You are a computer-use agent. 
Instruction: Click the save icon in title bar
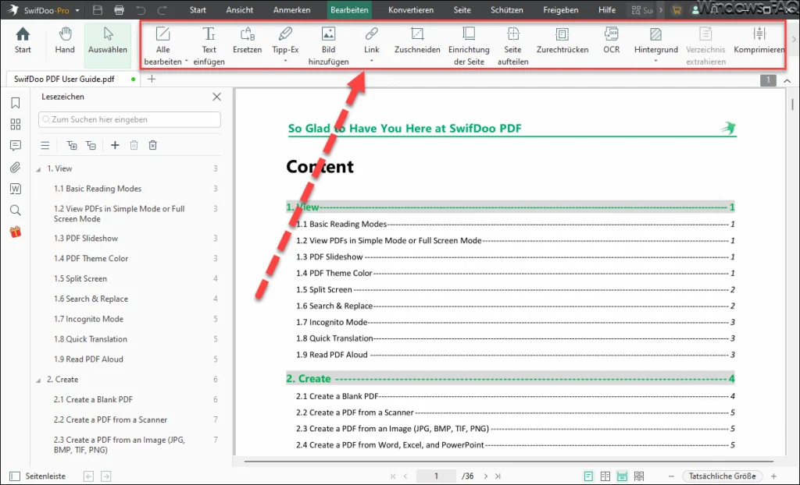point(98,9)
